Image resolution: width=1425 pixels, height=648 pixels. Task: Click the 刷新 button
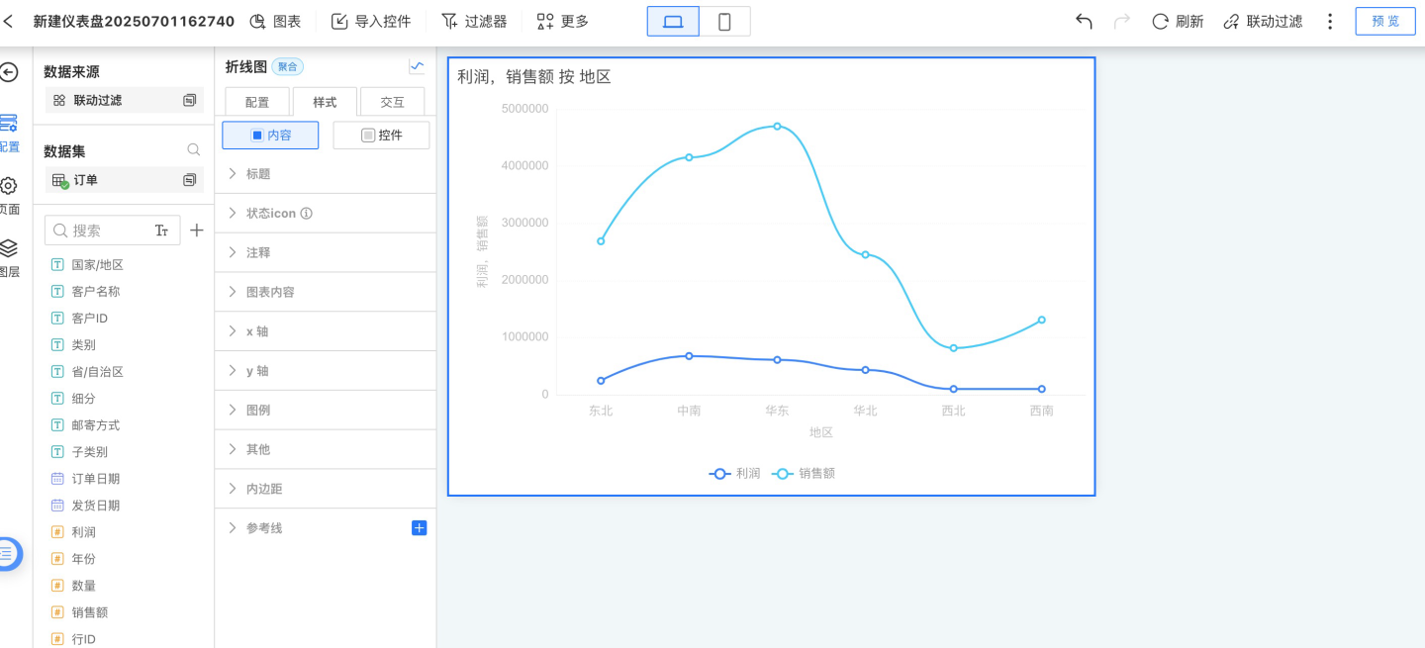tap(1178, 21)
